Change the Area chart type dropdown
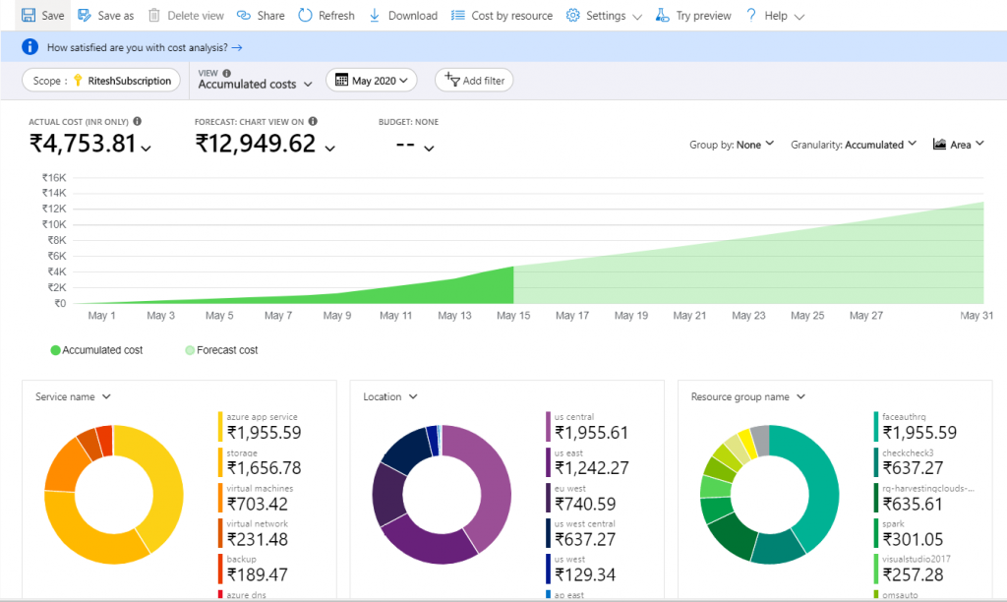 point(958,145)
